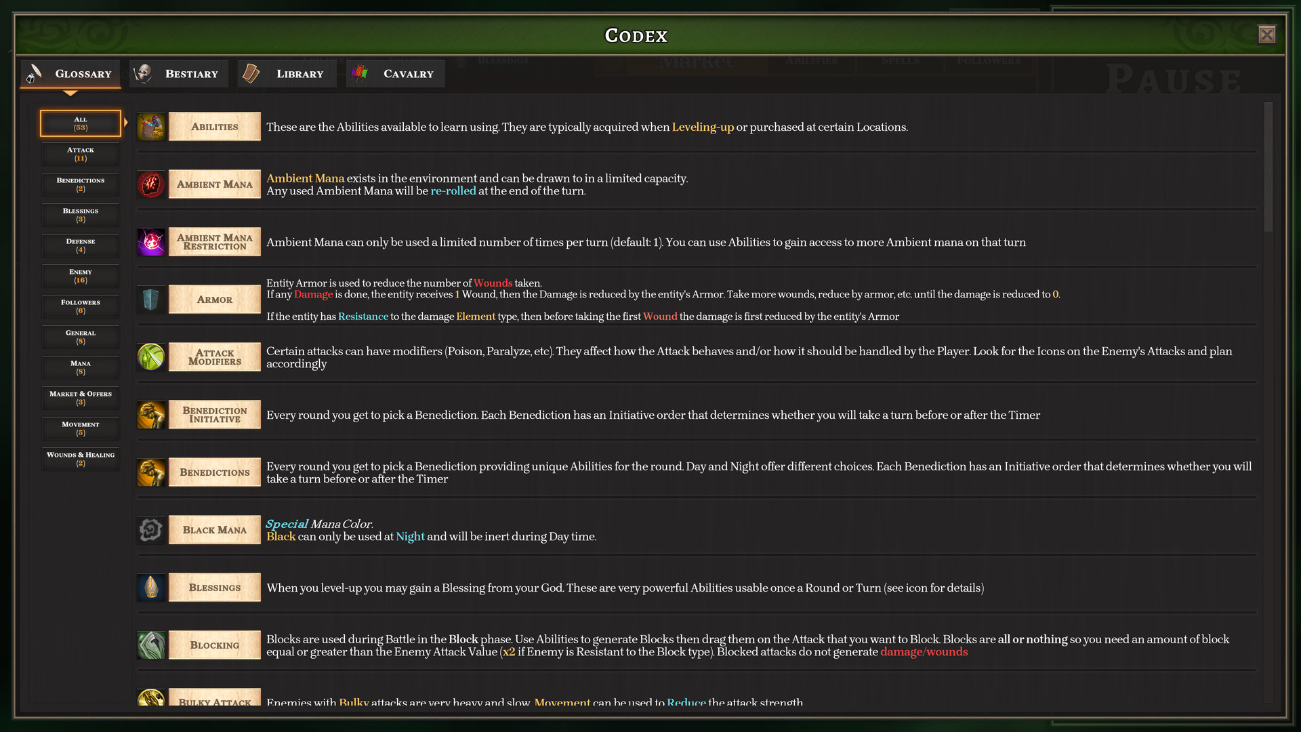Viewport: 1301px width, 732px height.
Task: Click the Benediction Initiative icon
Action: pos(150,415)
